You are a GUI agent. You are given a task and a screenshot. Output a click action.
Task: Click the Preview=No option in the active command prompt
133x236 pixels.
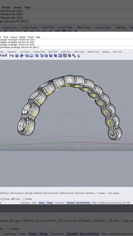tap(27, 47)
